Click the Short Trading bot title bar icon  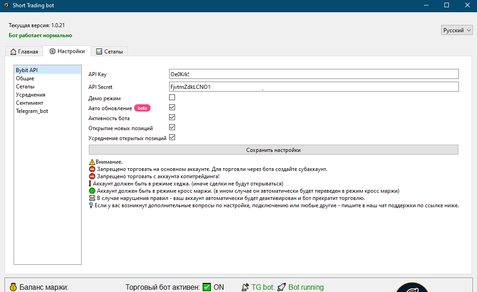tap(6, 5)
